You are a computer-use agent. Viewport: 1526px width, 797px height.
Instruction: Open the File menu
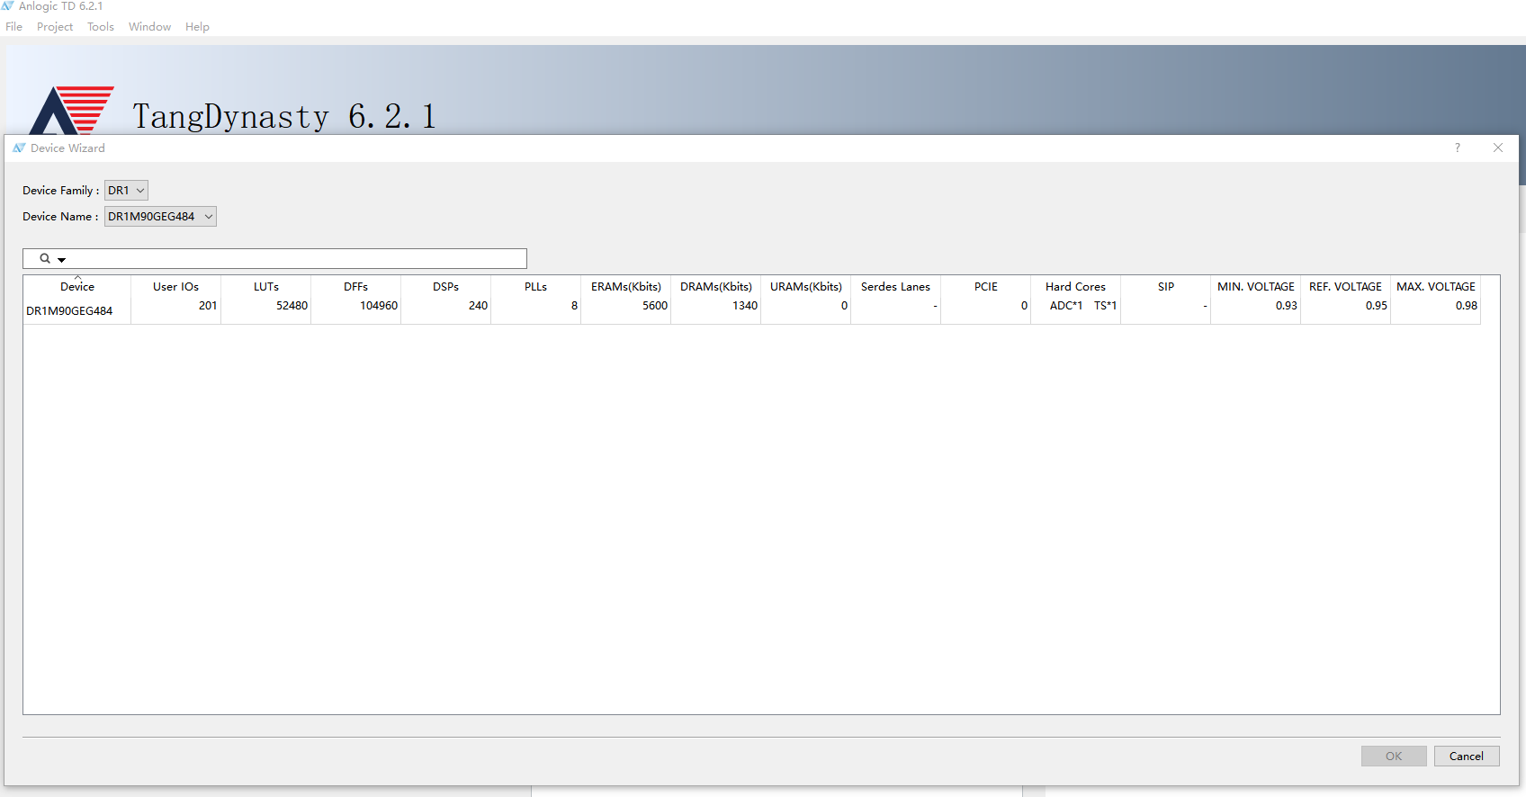(x=13, y=27)
